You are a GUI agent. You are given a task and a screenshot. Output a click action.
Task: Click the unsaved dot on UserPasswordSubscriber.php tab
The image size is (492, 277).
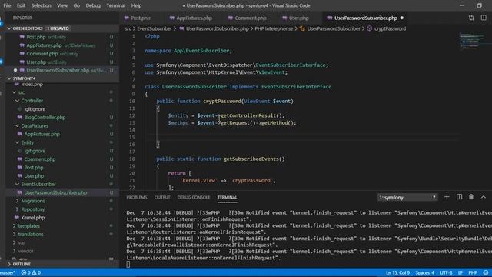tap(402, 18)
